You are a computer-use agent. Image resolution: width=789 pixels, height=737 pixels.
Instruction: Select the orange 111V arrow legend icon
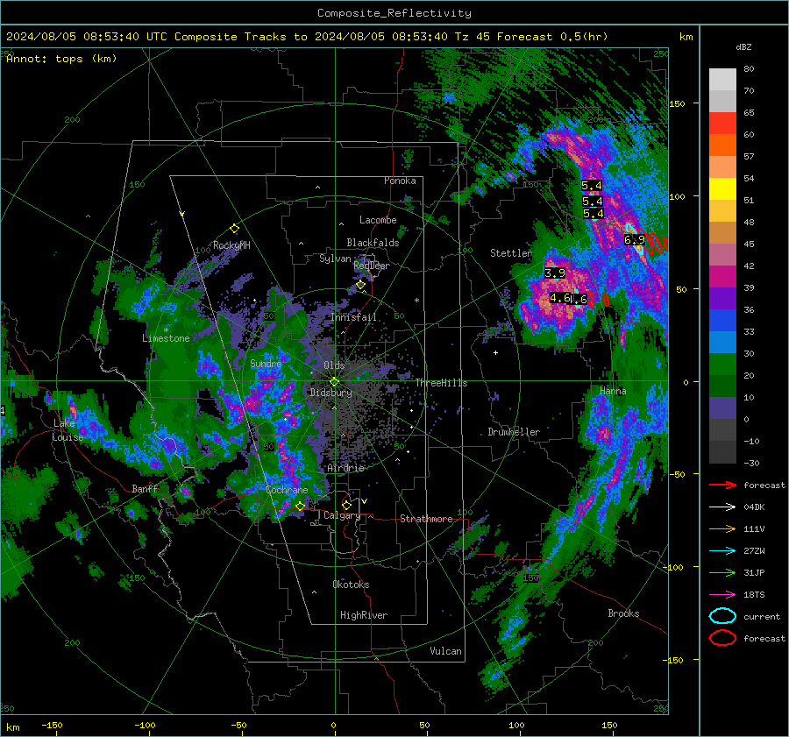pyautogui.click(x=722, y=528)
